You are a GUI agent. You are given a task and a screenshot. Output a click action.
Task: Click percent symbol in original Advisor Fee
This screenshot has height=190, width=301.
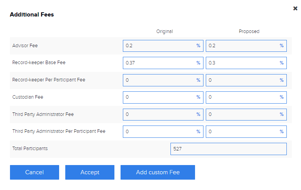click(198, 46)
